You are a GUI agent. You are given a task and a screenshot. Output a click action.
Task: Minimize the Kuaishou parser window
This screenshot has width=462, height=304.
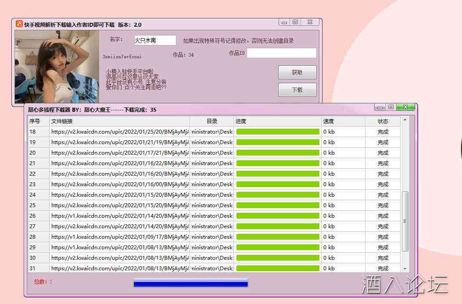click(x=284, y=22)
